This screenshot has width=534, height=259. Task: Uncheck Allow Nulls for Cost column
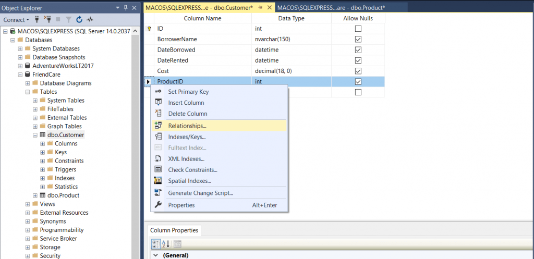pos(358,71)
